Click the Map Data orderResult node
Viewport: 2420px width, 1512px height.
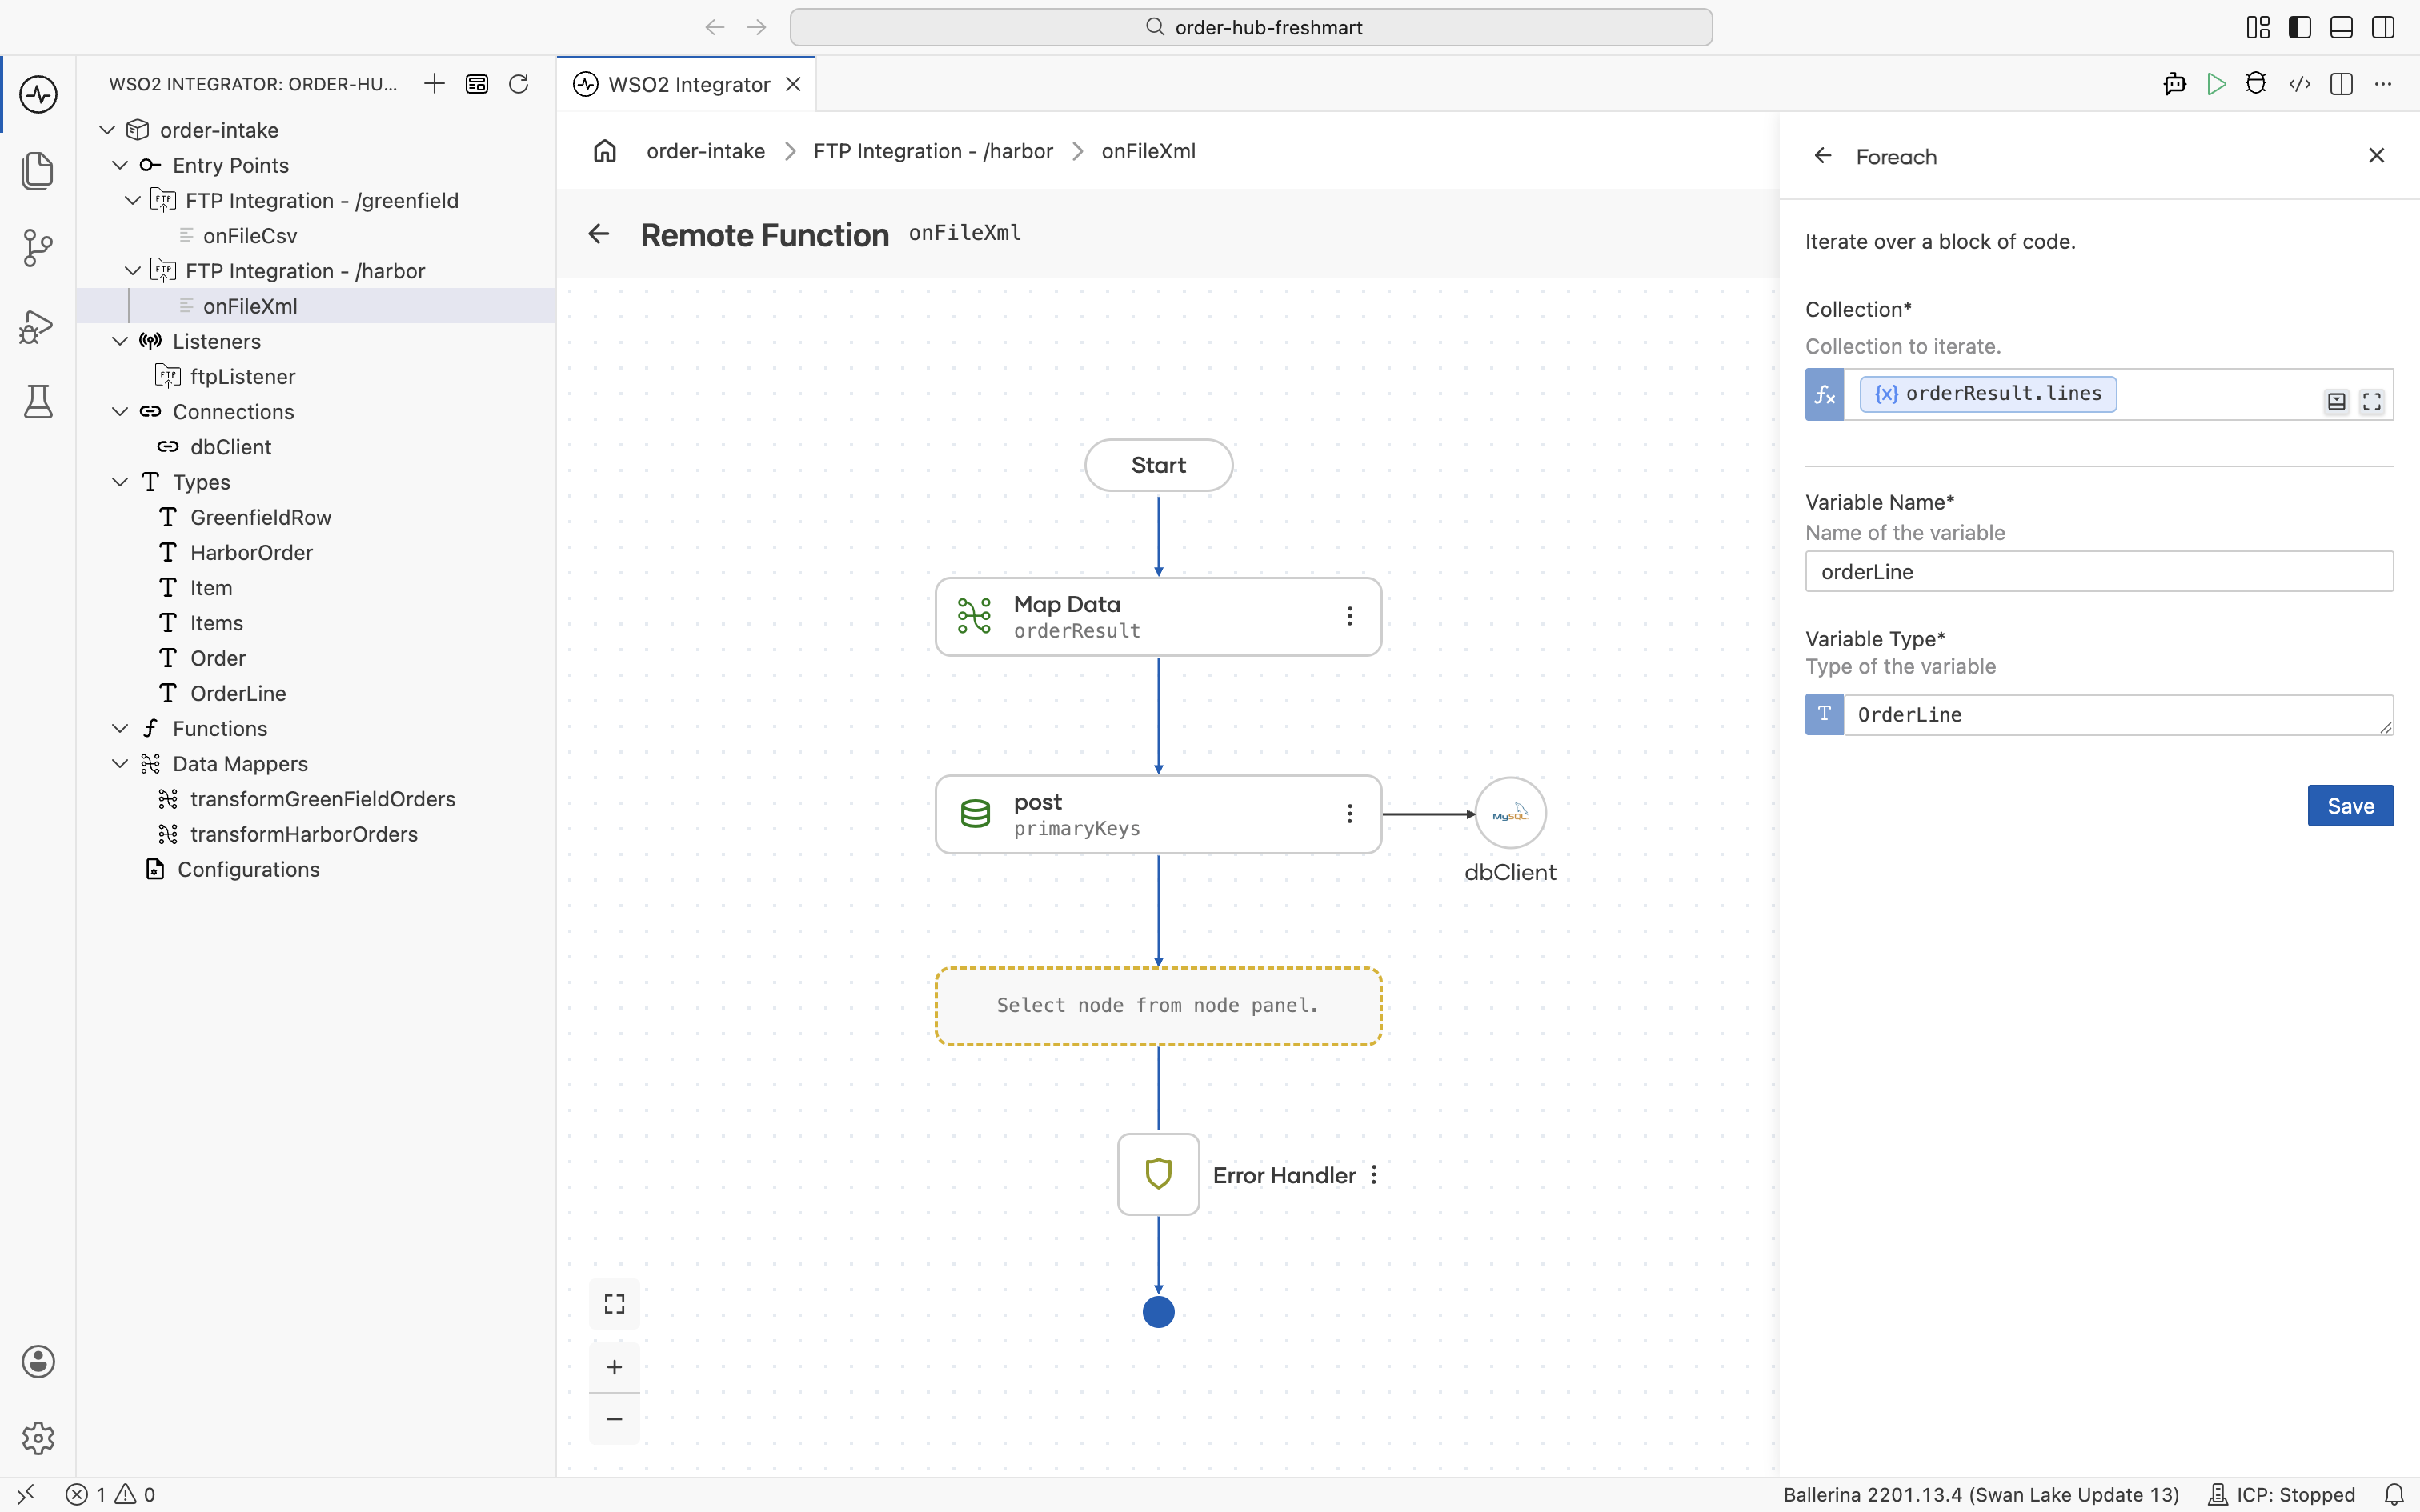[1158, 617]
